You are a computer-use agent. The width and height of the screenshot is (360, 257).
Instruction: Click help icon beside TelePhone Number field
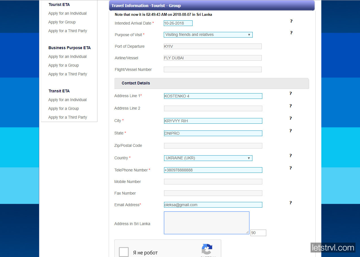tap(291, 168)
